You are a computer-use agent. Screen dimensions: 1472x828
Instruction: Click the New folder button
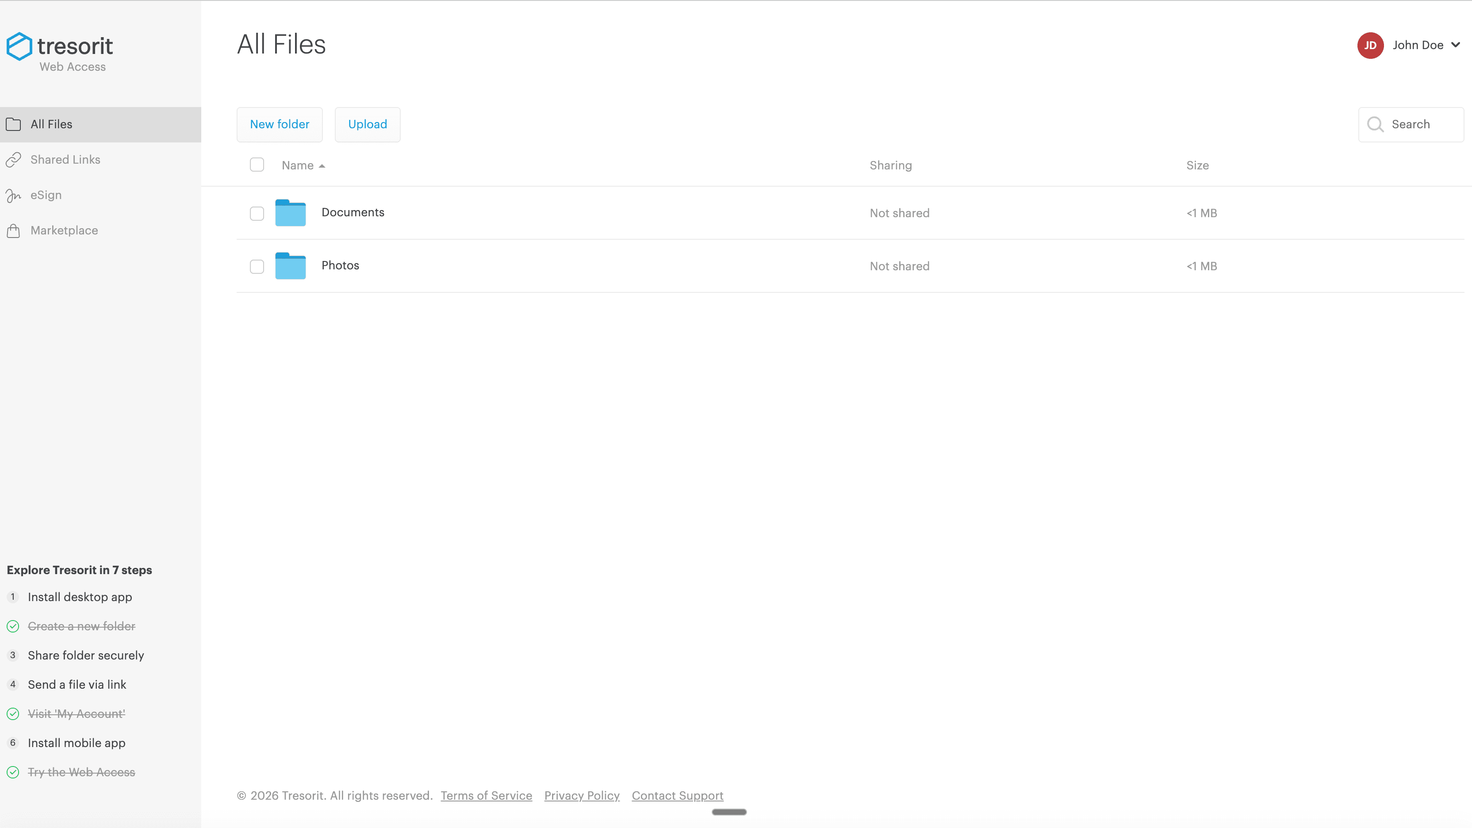point(279,124)
